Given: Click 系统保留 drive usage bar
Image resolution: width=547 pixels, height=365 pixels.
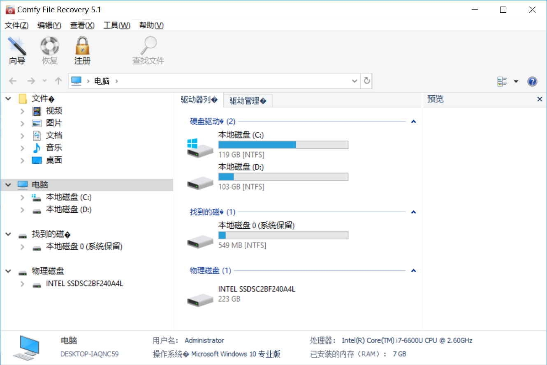Looking at the screenshot, I should click(283, 235).
